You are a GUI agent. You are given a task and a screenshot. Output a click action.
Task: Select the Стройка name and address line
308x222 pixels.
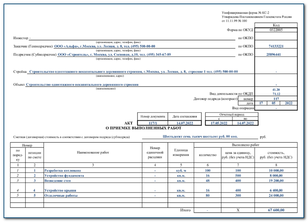point(134,72)
